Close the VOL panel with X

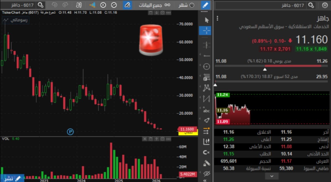click(145, 139)
